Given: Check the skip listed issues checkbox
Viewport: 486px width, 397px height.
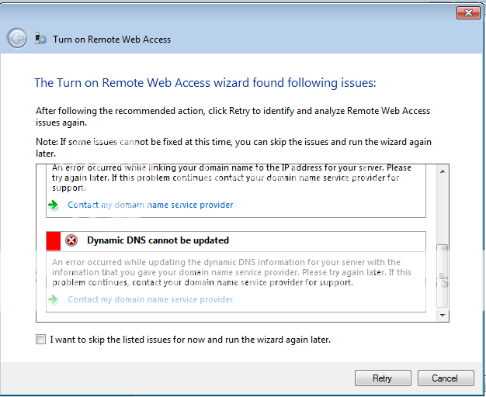Looking at the screenshot, I should (40, 340).
